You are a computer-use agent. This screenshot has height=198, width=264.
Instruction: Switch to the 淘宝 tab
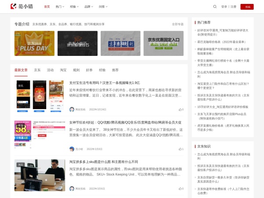pos(63,70)
